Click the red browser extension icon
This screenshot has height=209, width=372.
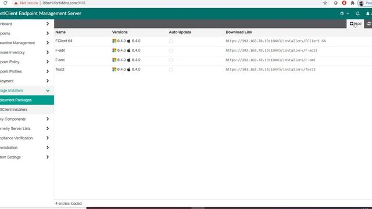point(344,3)
